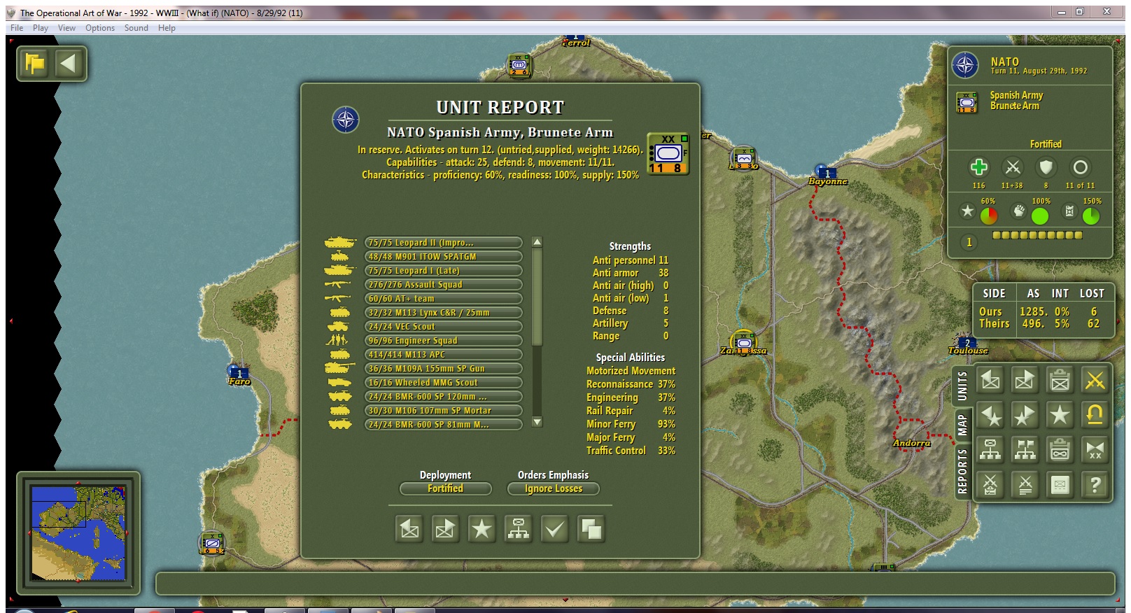Click the unit clipboard icon in top row
Image resolution: width=1131 pixels, height=613 pixels.
1060,380
